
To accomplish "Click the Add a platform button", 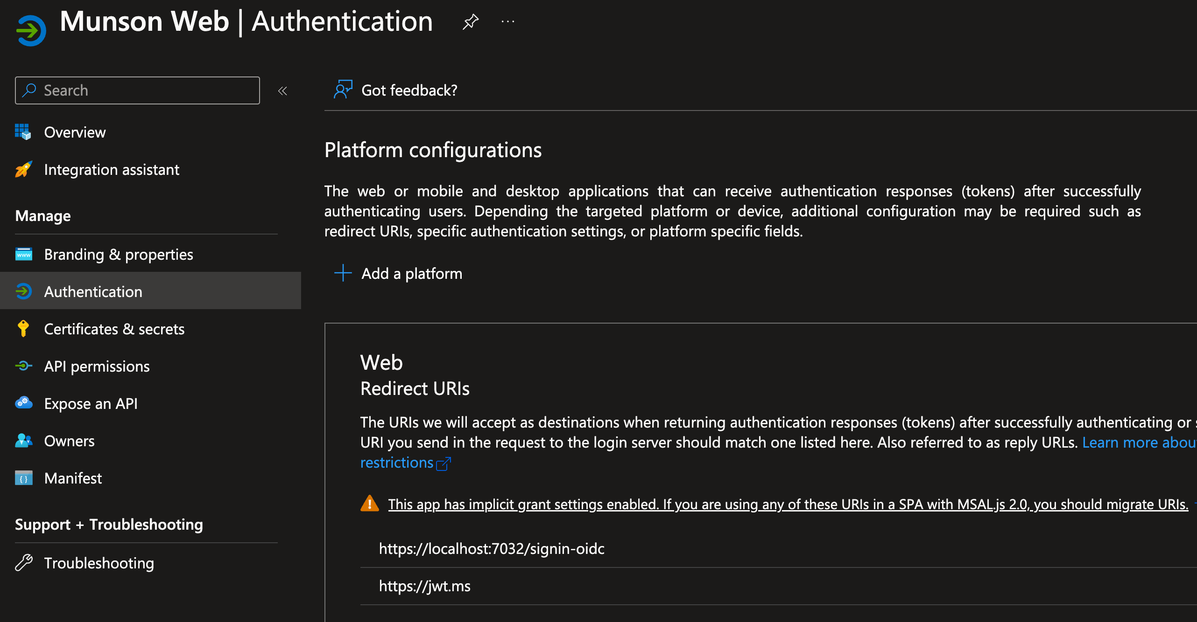I will pos(399,274).
